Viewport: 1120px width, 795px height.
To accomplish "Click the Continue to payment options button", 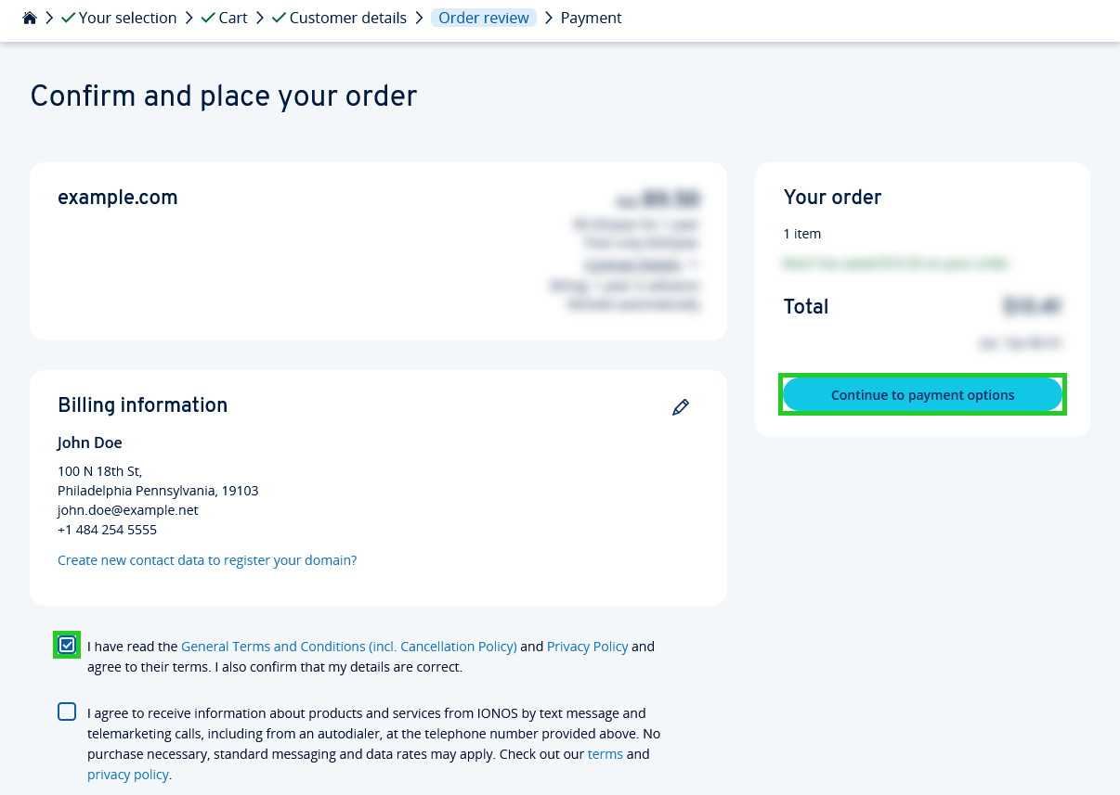I will 922,394.
